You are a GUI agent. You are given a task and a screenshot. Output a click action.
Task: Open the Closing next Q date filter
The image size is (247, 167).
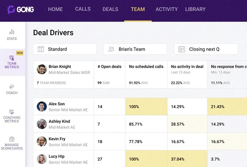coord(206,49)
